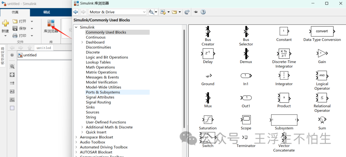
Task: Click the Integrator block icon
Action: (x=284, y=76)
